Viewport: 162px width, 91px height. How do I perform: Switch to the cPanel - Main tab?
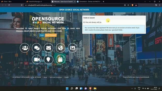pyautogui.click(x=12, y=2)
